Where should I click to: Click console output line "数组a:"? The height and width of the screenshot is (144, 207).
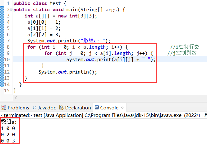click(9, 122)
